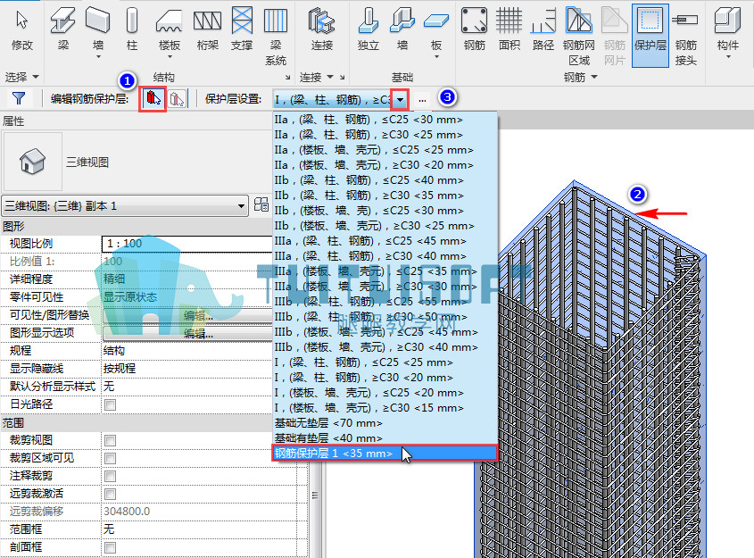Open the cover settings ellipsis button
754x558 pixels.
422,100
